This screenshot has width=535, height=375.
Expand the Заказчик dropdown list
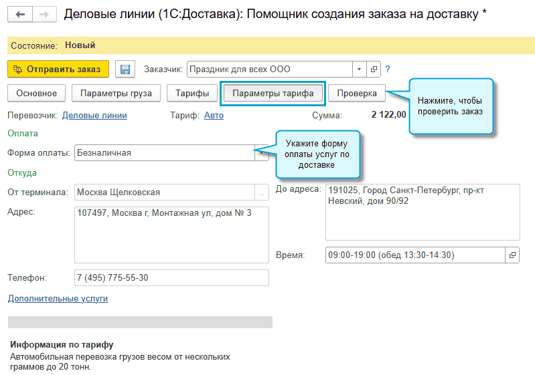pos(360,69)
